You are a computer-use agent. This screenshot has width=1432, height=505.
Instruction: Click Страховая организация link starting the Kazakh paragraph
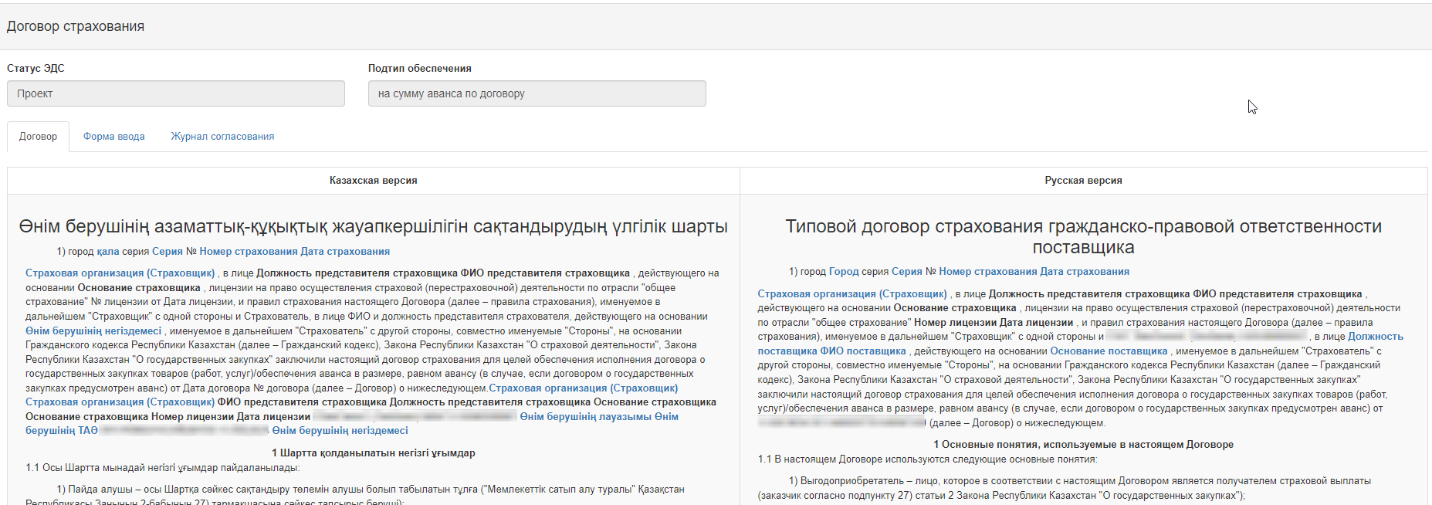tap(120, 273)
